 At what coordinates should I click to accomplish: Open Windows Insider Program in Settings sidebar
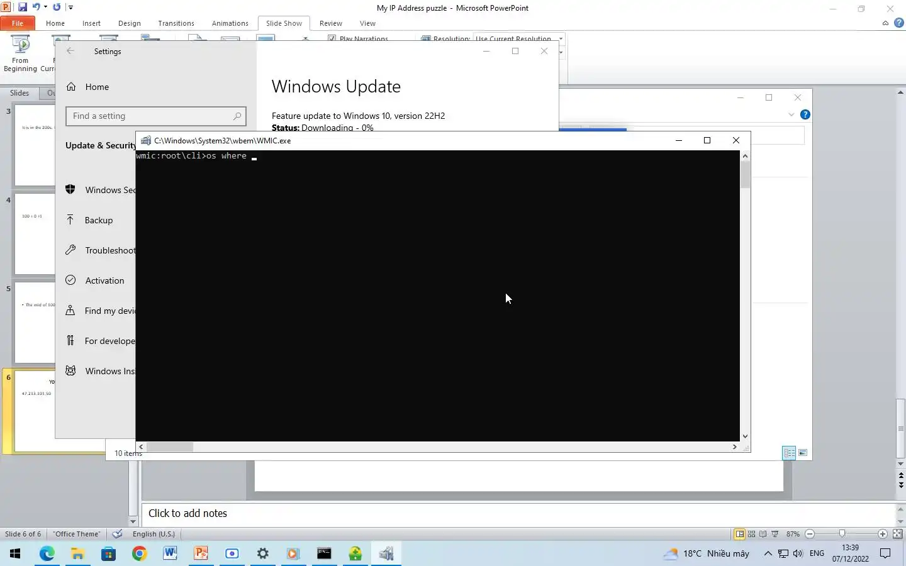pos(101,371)
